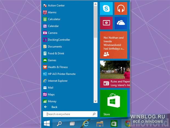The width and height of the screenshot is (170, 128).
Task: Click the Search everywhere field
Action: (70, 114)
